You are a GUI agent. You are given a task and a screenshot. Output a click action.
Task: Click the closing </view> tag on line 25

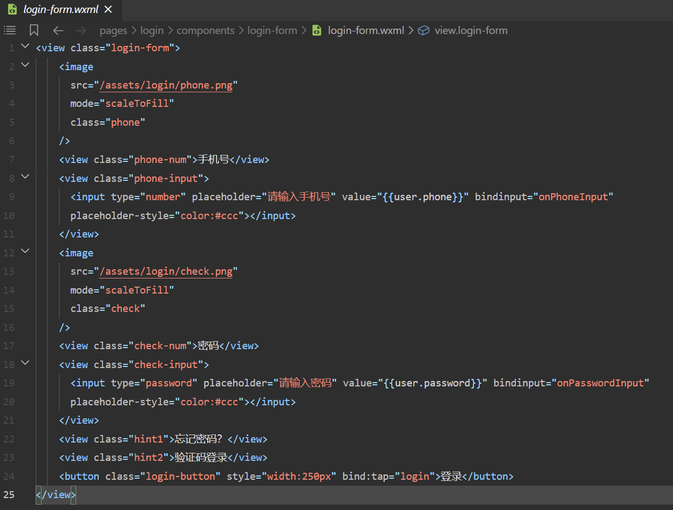coord(56,495)
